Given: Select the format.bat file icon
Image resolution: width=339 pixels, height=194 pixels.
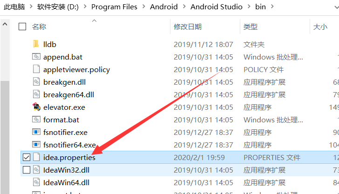Looking at the screenshot, I should tap(36, 119).
